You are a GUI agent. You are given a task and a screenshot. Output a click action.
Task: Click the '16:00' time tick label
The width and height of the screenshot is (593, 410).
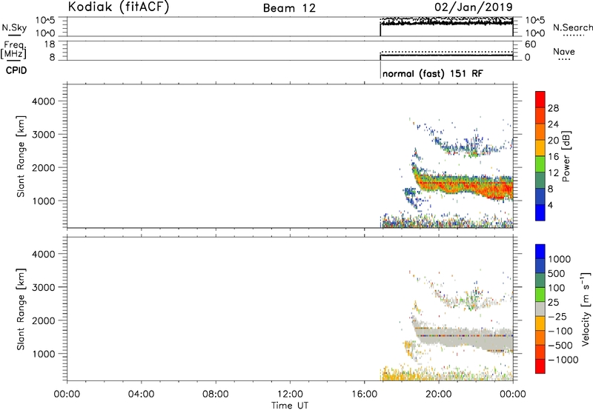[x=364, y=394]
